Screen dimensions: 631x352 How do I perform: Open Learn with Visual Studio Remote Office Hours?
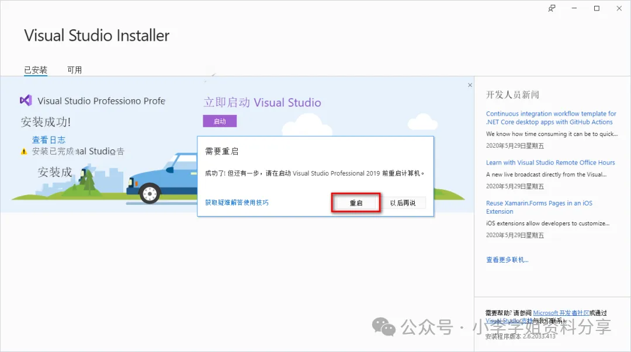pyautogui.click(x=550, y=162)
